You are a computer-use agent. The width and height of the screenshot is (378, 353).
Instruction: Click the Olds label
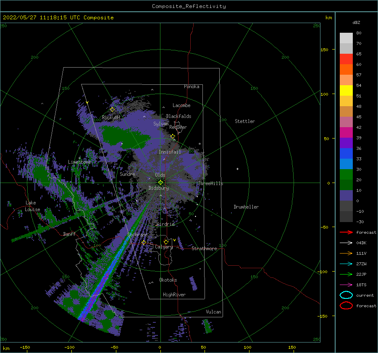pos(160,175)
